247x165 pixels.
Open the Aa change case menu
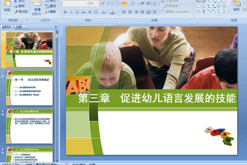pos(104,12)
